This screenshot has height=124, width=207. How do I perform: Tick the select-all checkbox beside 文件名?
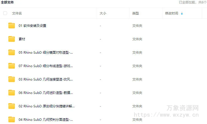pyautogui.click(x=5, y=13)
